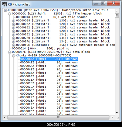Collapse the LIST:movi data block
The image size is (122, 127).
9,52
